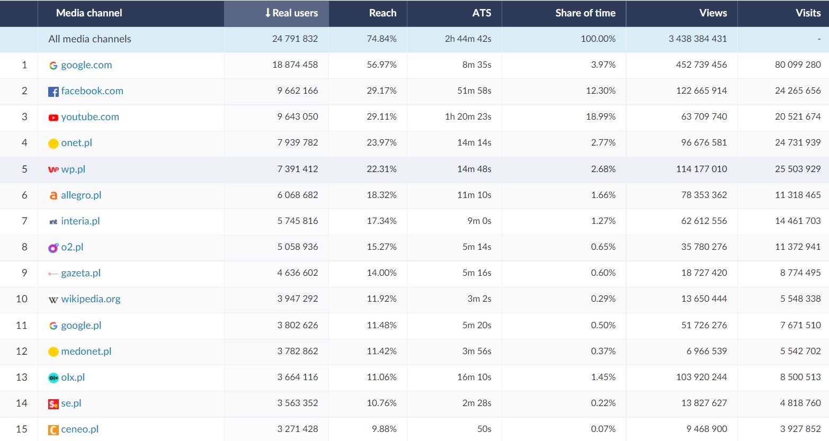The height and width of the screenshot is (441, 829).
Task: Sort by the Reach column header
Action: (382, 13)
